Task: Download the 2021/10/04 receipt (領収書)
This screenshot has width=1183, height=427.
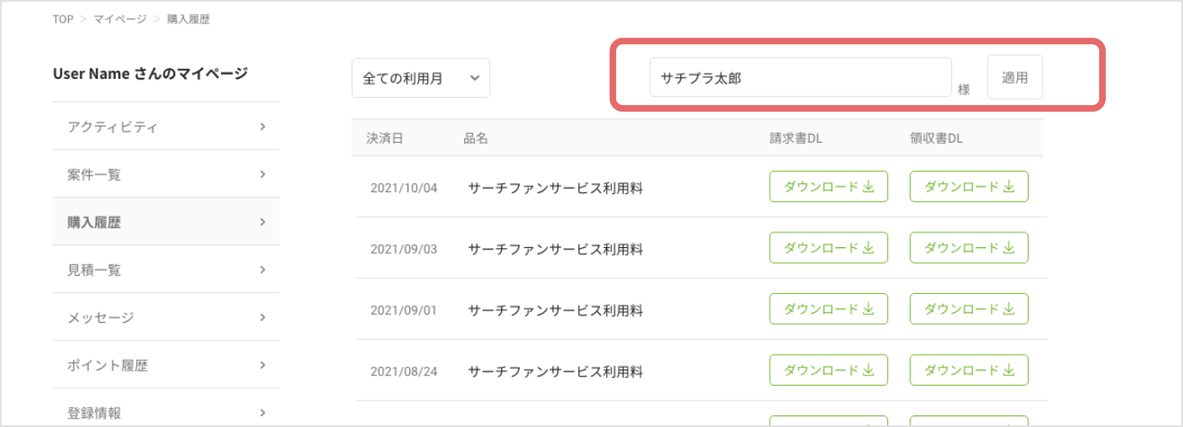Action: click(969, 186)
